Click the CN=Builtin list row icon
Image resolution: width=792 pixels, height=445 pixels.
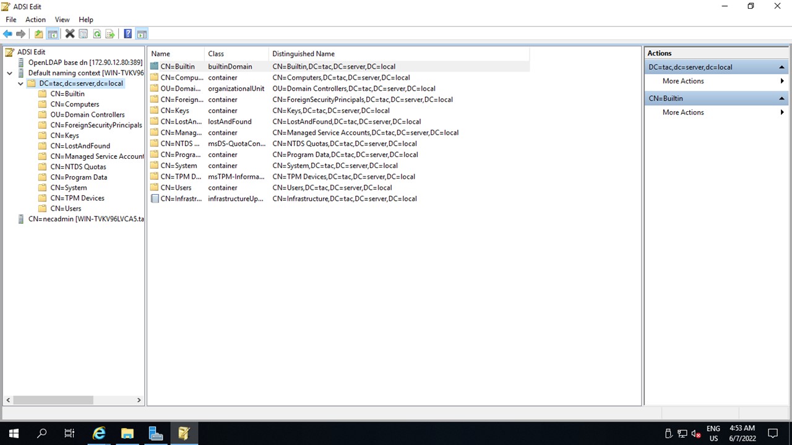(155, 66)
